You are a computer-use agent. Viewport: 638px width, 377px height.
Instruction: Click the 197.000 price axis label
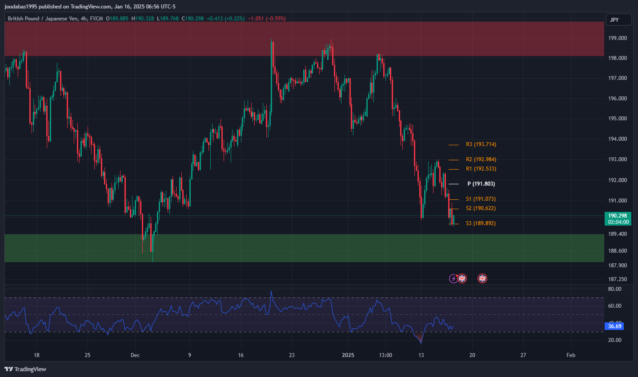pyautogui.click(x=618, y=78)
